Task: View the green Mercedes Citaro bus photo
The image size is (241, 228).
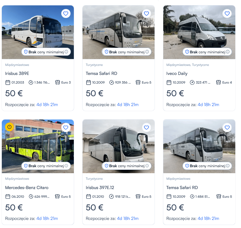Action: pos(38,146)
